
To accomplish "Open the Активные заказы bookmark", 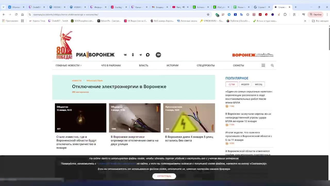I will tap(187, 21).
